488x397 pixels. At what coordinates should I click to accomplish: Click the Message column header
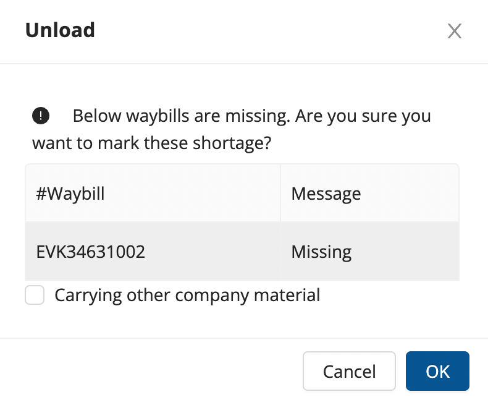[x=326, y=194]
